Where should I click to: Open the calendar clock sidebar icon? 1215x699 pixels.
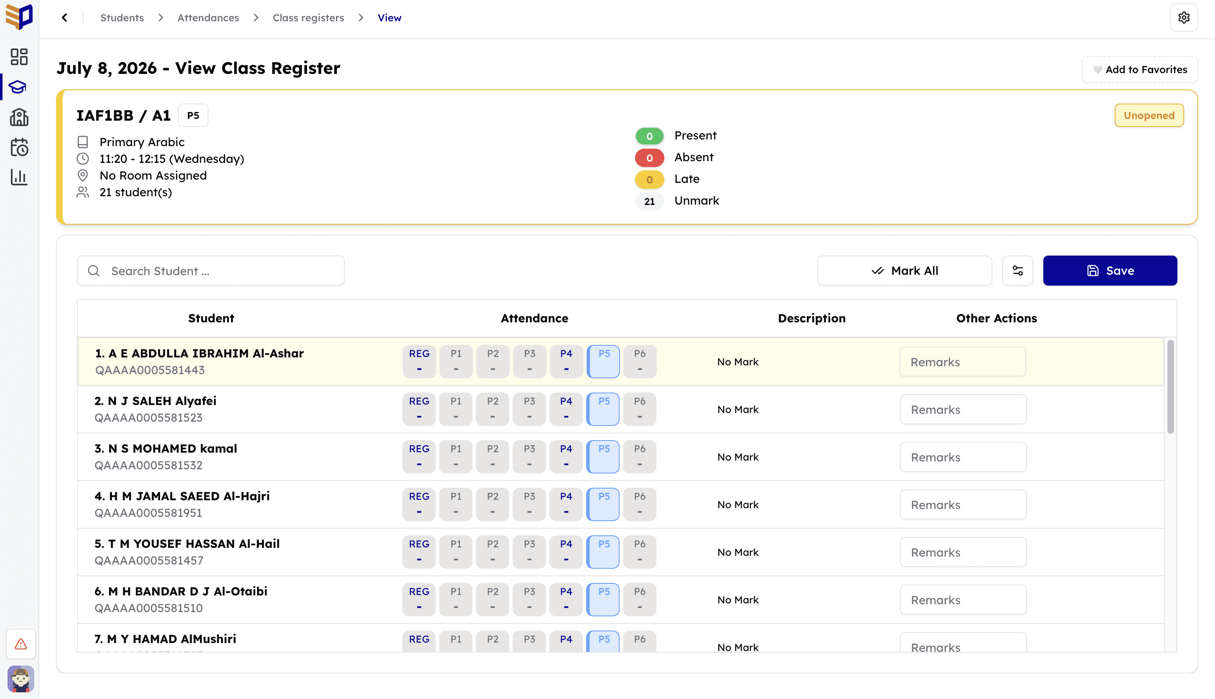click(19, 147)
